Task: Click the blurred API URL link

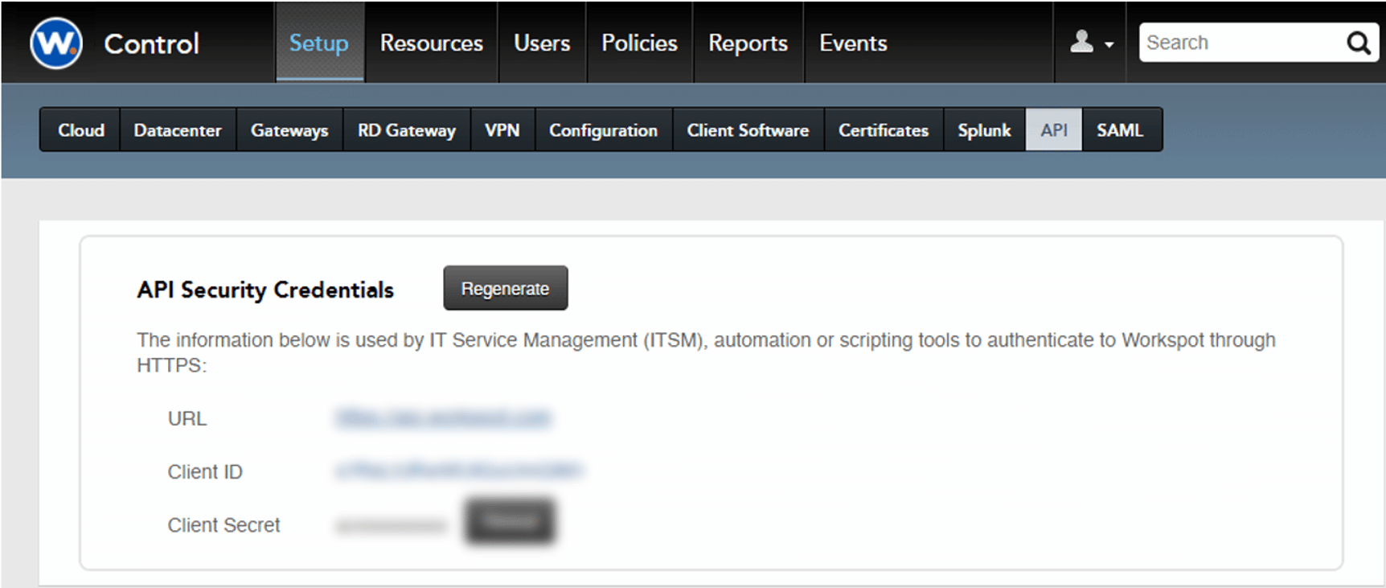Action: tap(443, 418)
